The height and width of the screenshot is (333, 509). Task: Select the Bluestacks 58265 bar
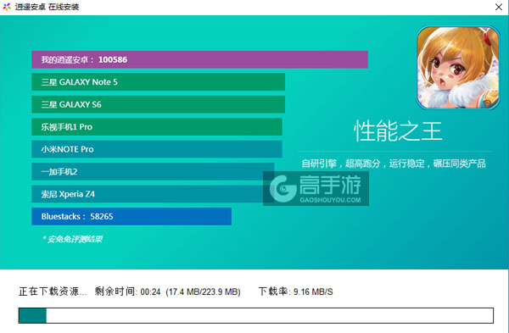(131, 216)
